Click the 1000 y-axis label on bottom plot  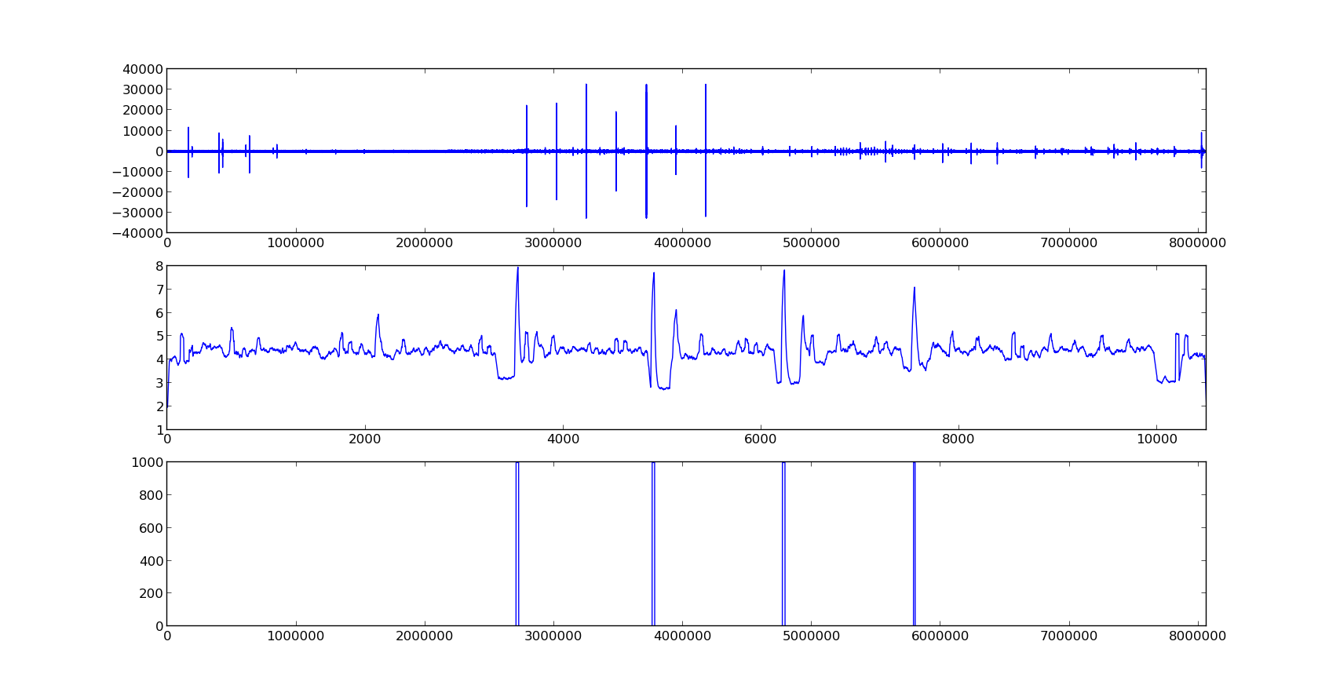[148, 462]
